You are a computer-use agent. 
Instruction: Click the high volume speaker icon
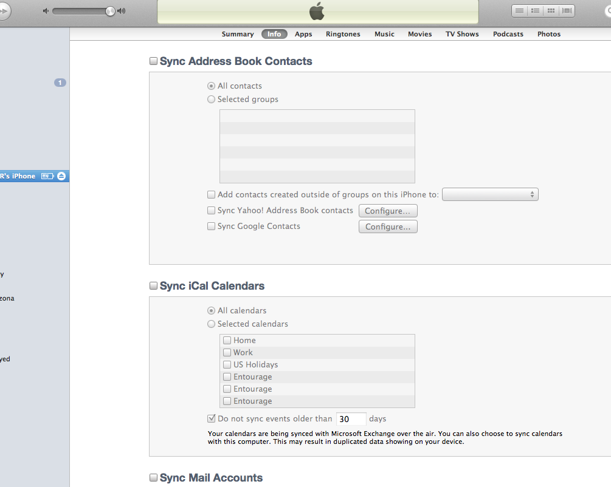pyautogui.click(x=122, y=11)
